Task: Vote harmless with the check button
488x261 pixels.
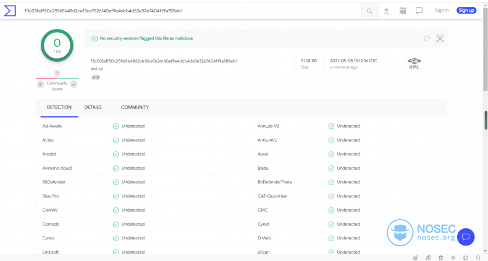Action: pos(74,84)
